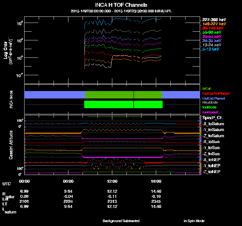Select the 5-13 keV cyan legend entry
This screenshot has height=226, width=242.
click(210, 49)
